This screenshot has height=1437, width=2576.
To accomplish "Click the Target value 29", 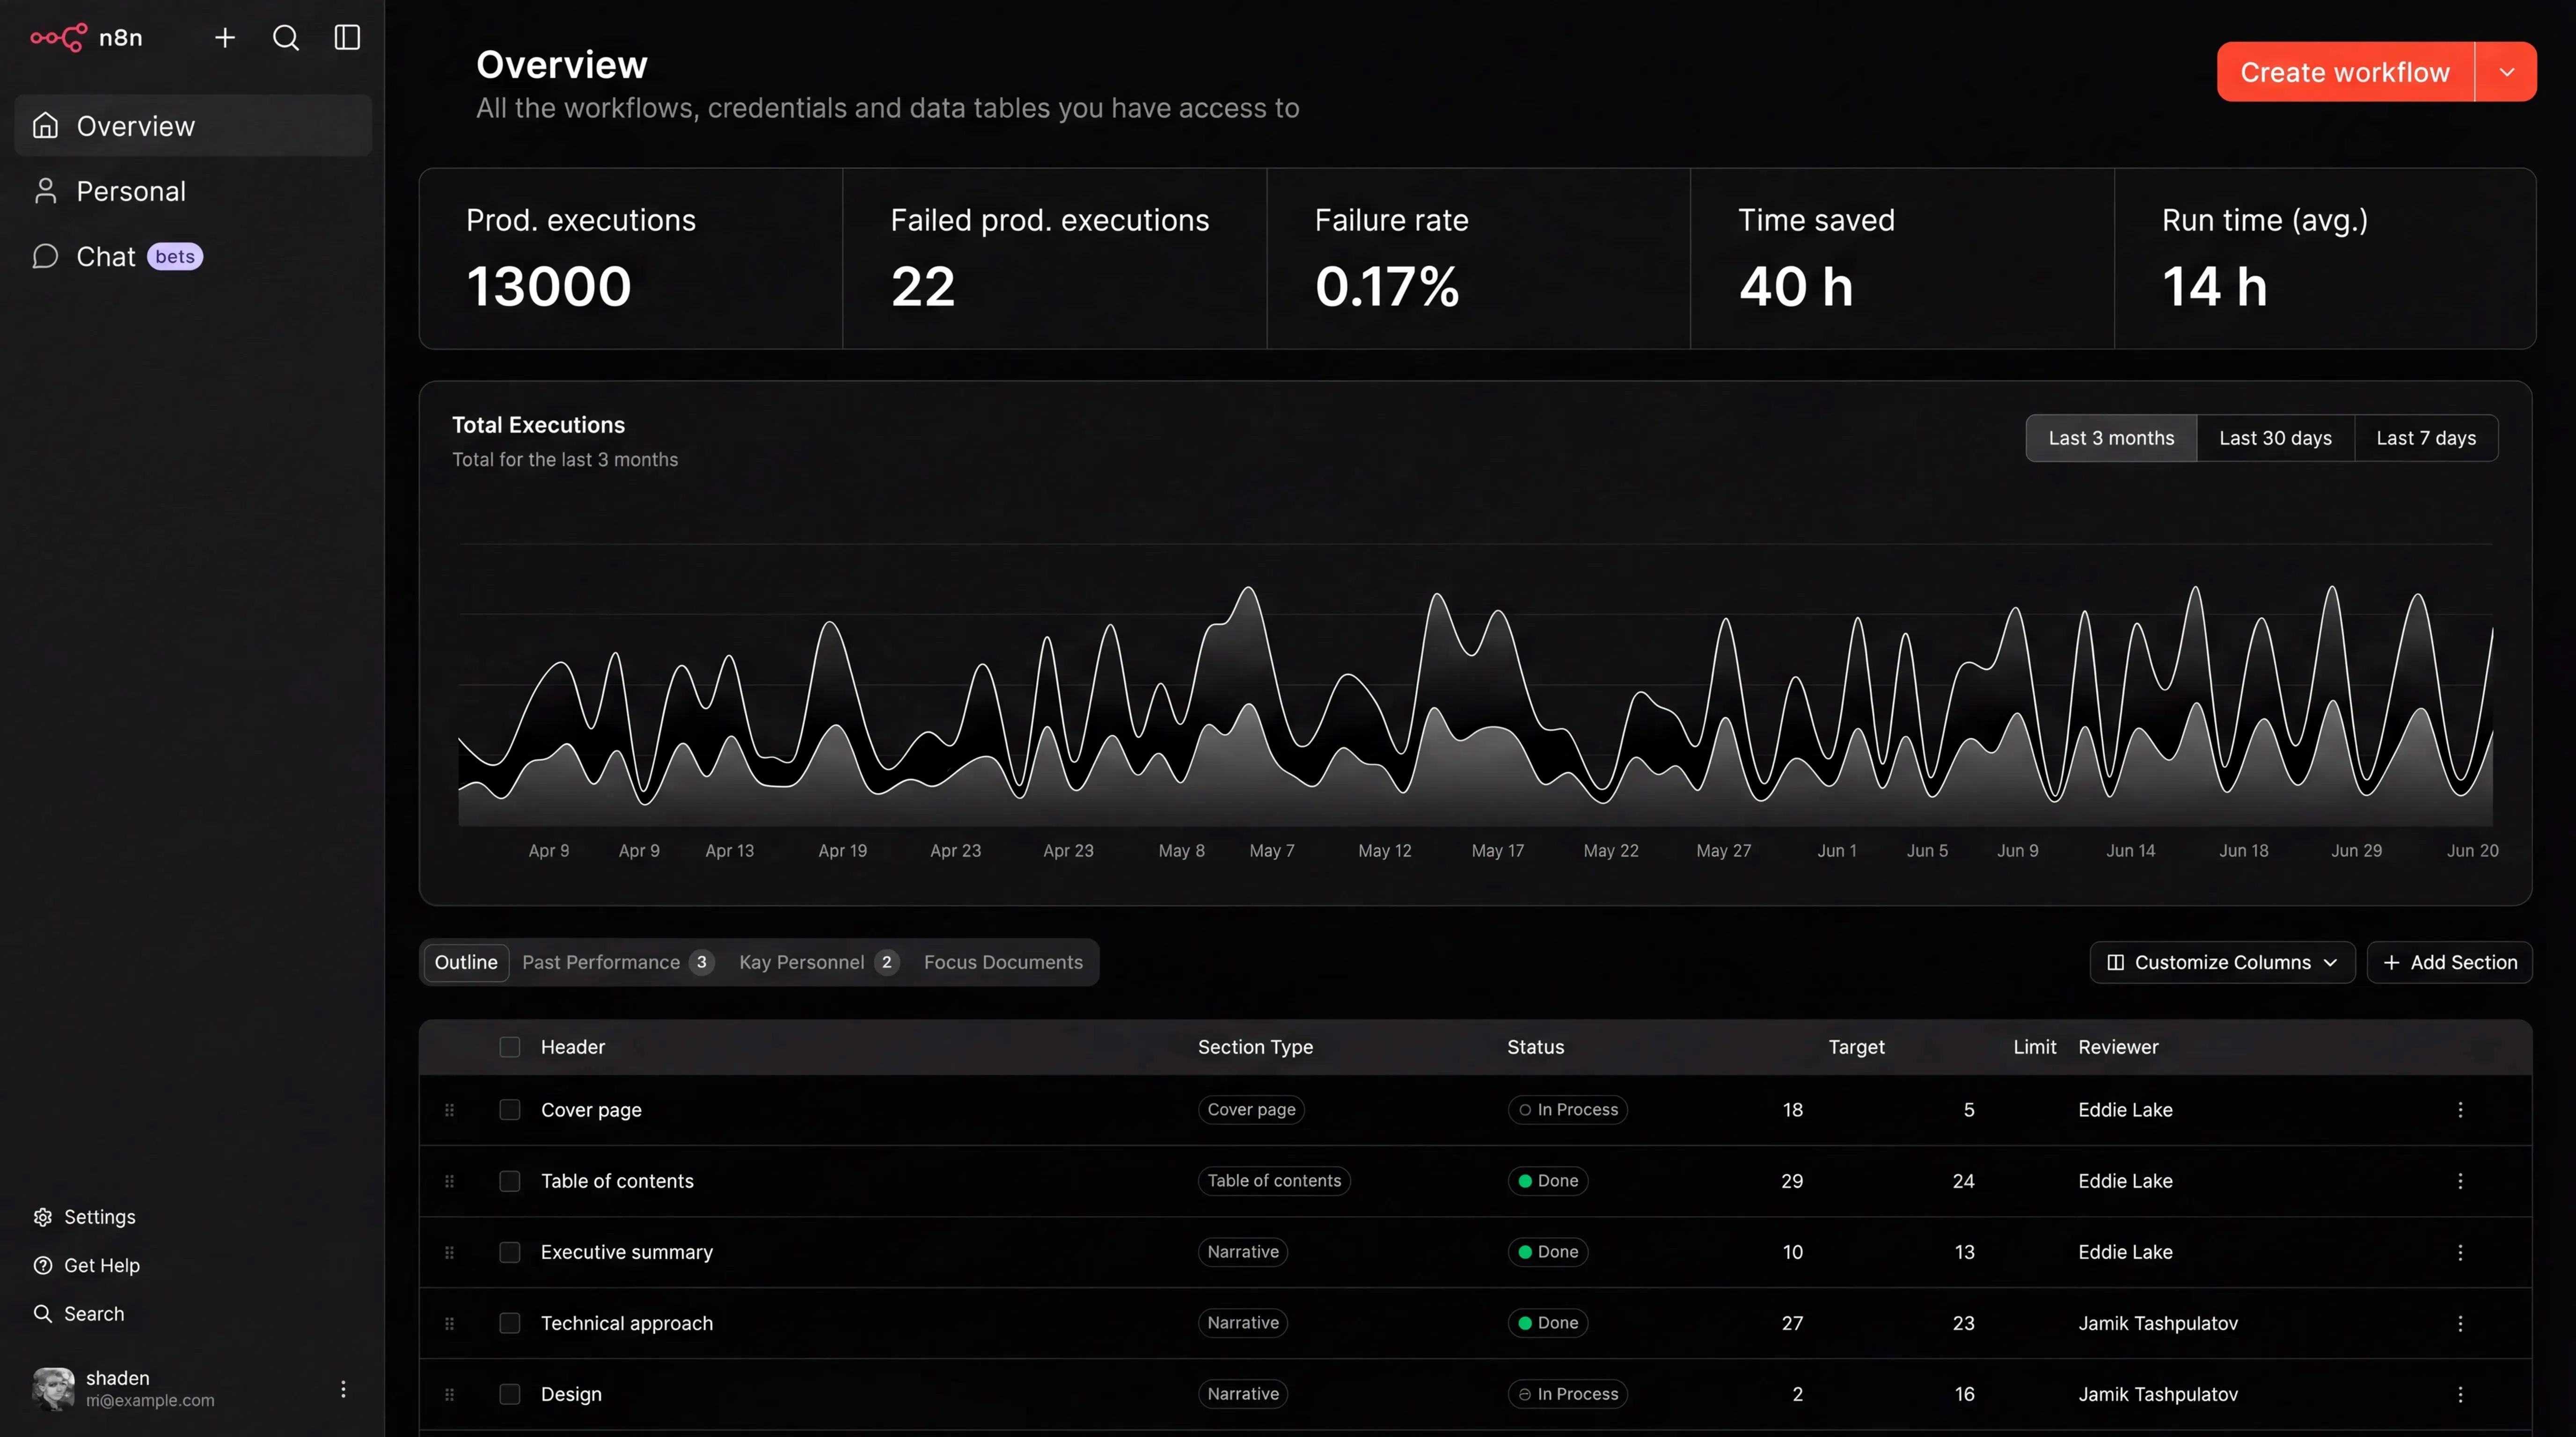I will 1792,1181.
